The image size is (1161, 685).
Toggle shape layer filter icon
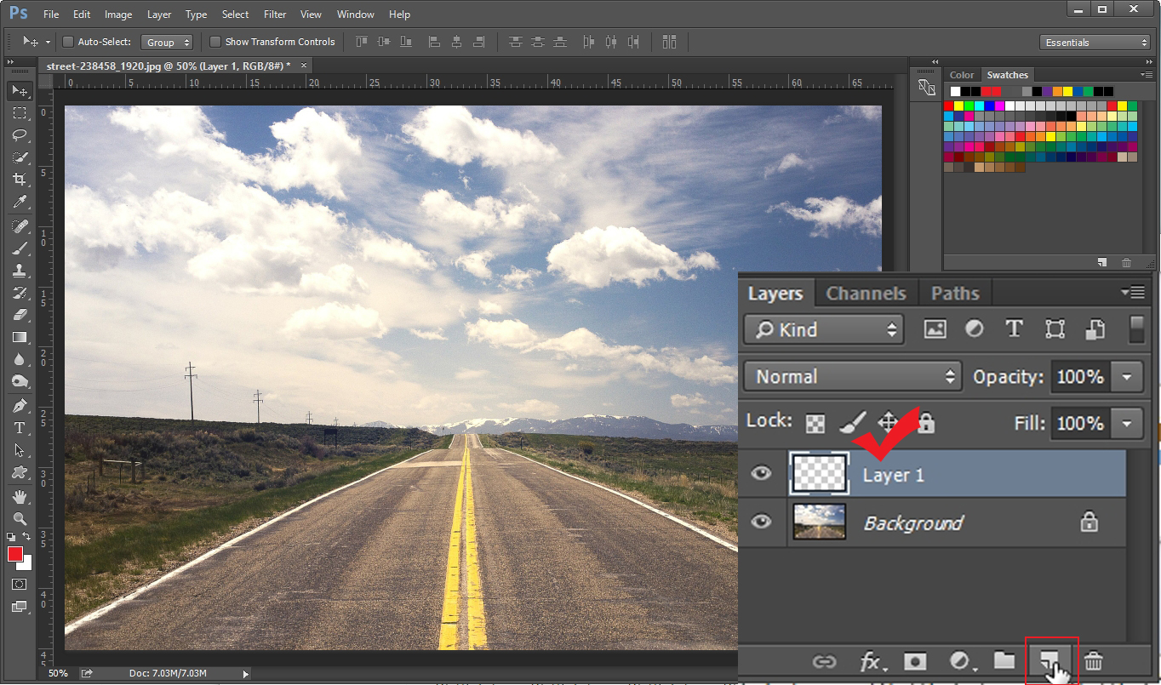click(1055, 329)
